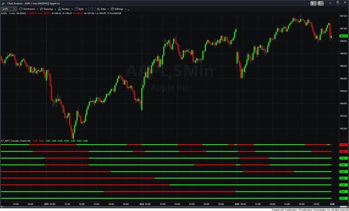Click the 9.00 green value tag on indicator axis

pyautogui.click(x=343, y=198)
